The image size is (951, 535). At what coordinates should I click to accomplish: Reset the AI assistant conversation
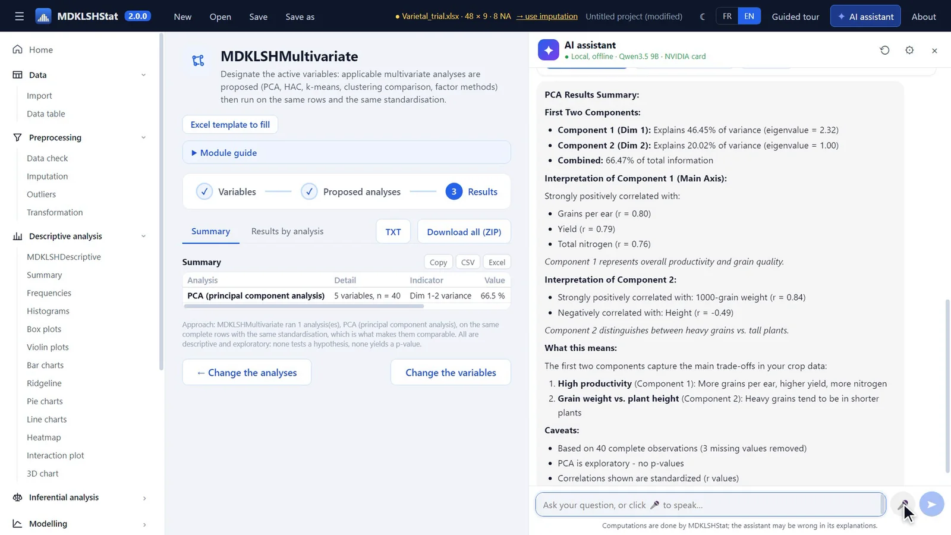coord(884,51)
